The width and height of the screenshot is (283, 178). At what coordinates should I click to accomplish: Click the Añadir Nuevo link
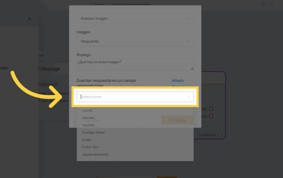point(178,81)
